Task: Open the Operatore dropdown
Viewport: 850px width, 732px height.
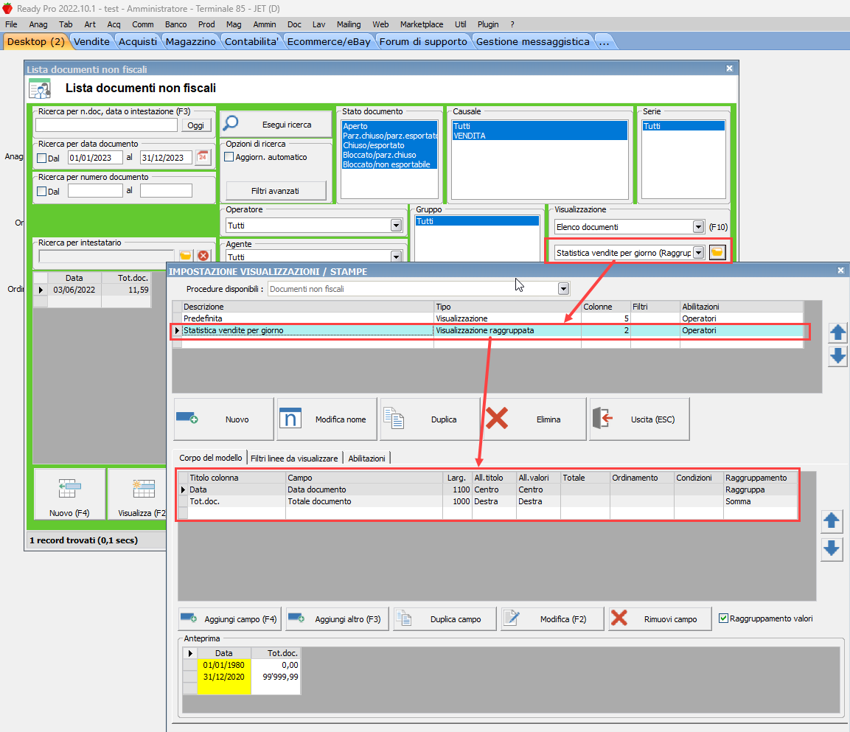Action: [x=397, y=226]
